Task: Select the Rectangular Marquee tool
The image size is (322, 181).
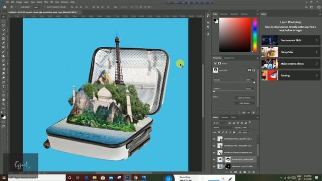Action: tap(4, 21)
